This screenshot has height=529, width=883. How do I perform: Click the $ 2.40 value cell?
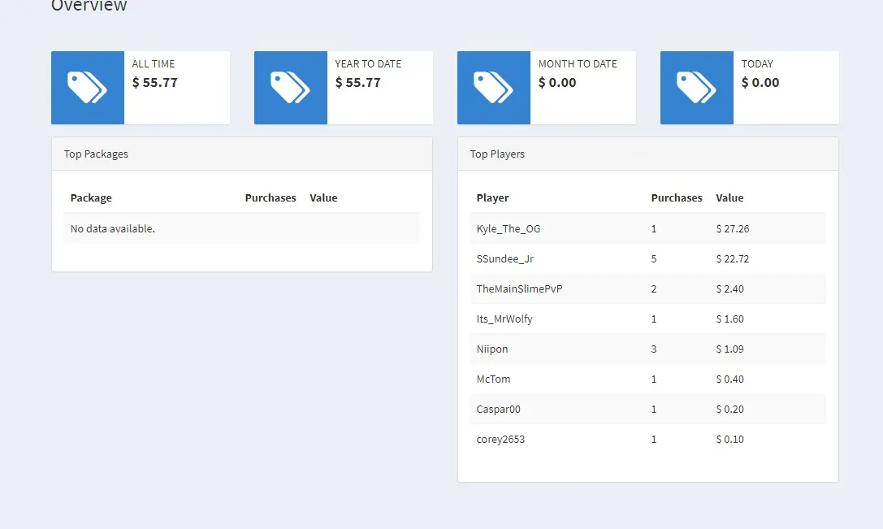coord(729,288)
